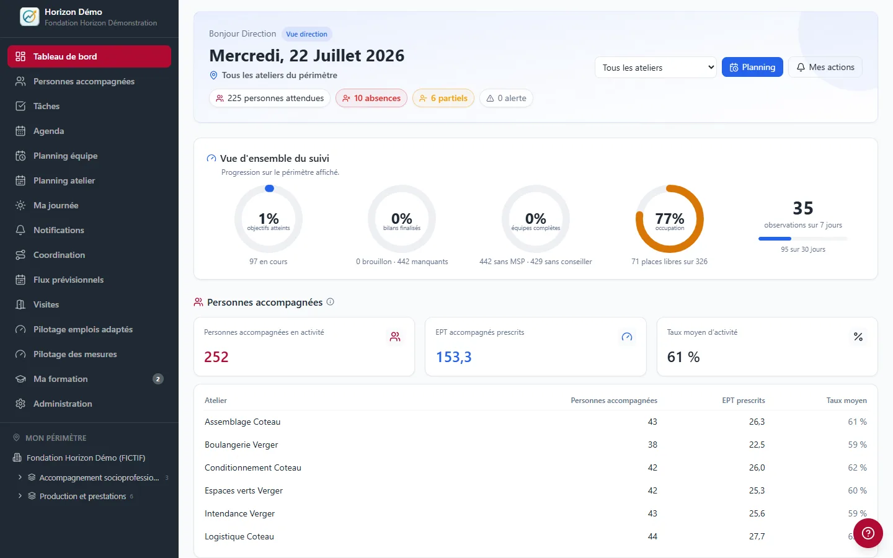Click the Visites book icon
This screenshot has height=558, width=893.
point(20,304)
